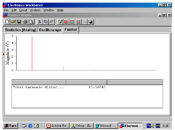Viewport: 175px width, 130px height.
Task: Open the Пуск start button
Action: coord(10,126)
